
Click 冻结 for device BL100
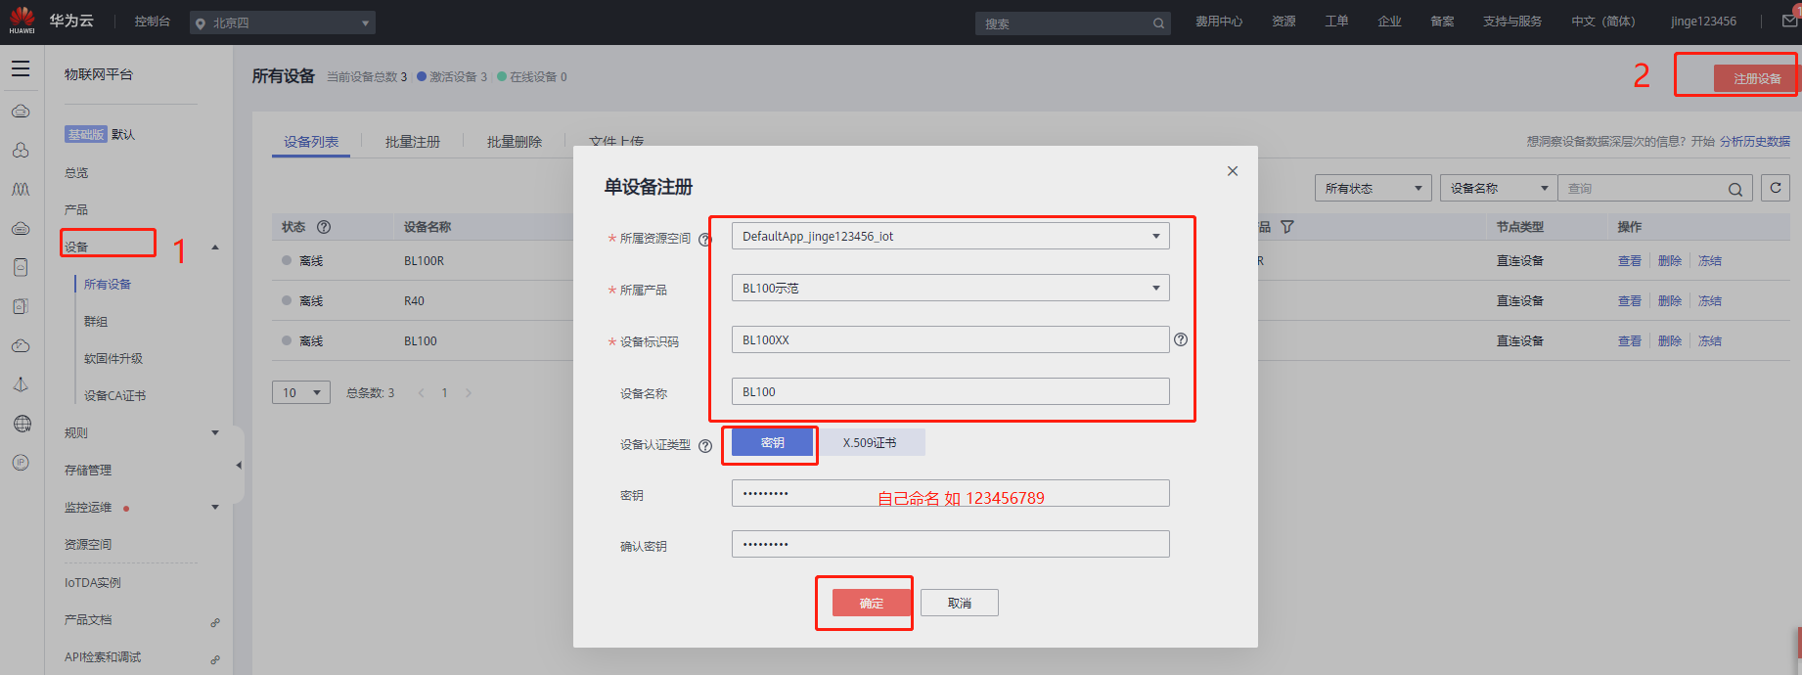(1710, 341)
